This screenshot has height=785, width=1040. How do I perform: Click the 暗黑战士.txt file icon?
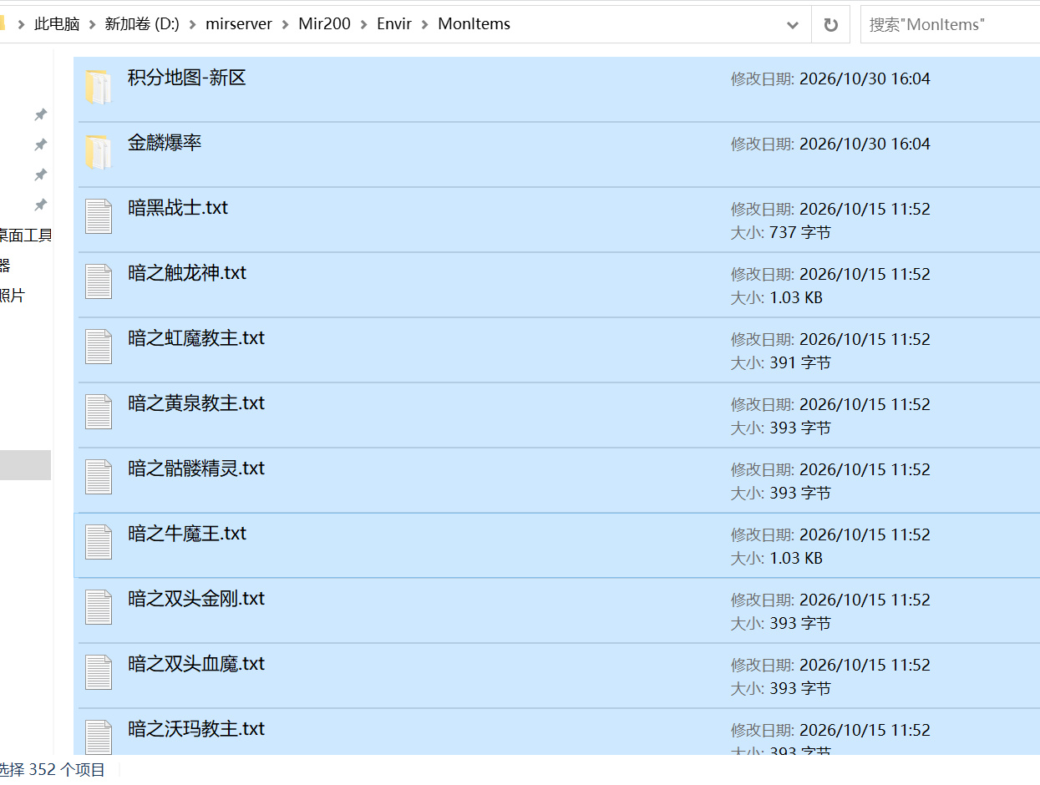pos(99,217)
